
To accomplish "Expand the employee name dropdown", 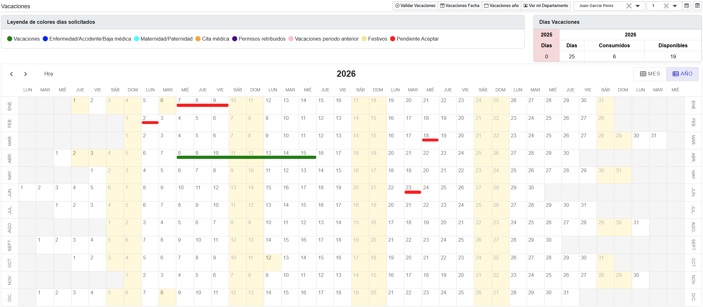I will [x=638, y=6].
